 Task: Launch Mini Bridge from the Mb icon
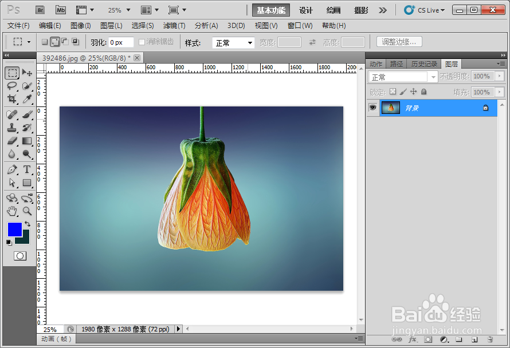[x=61, y=10]
